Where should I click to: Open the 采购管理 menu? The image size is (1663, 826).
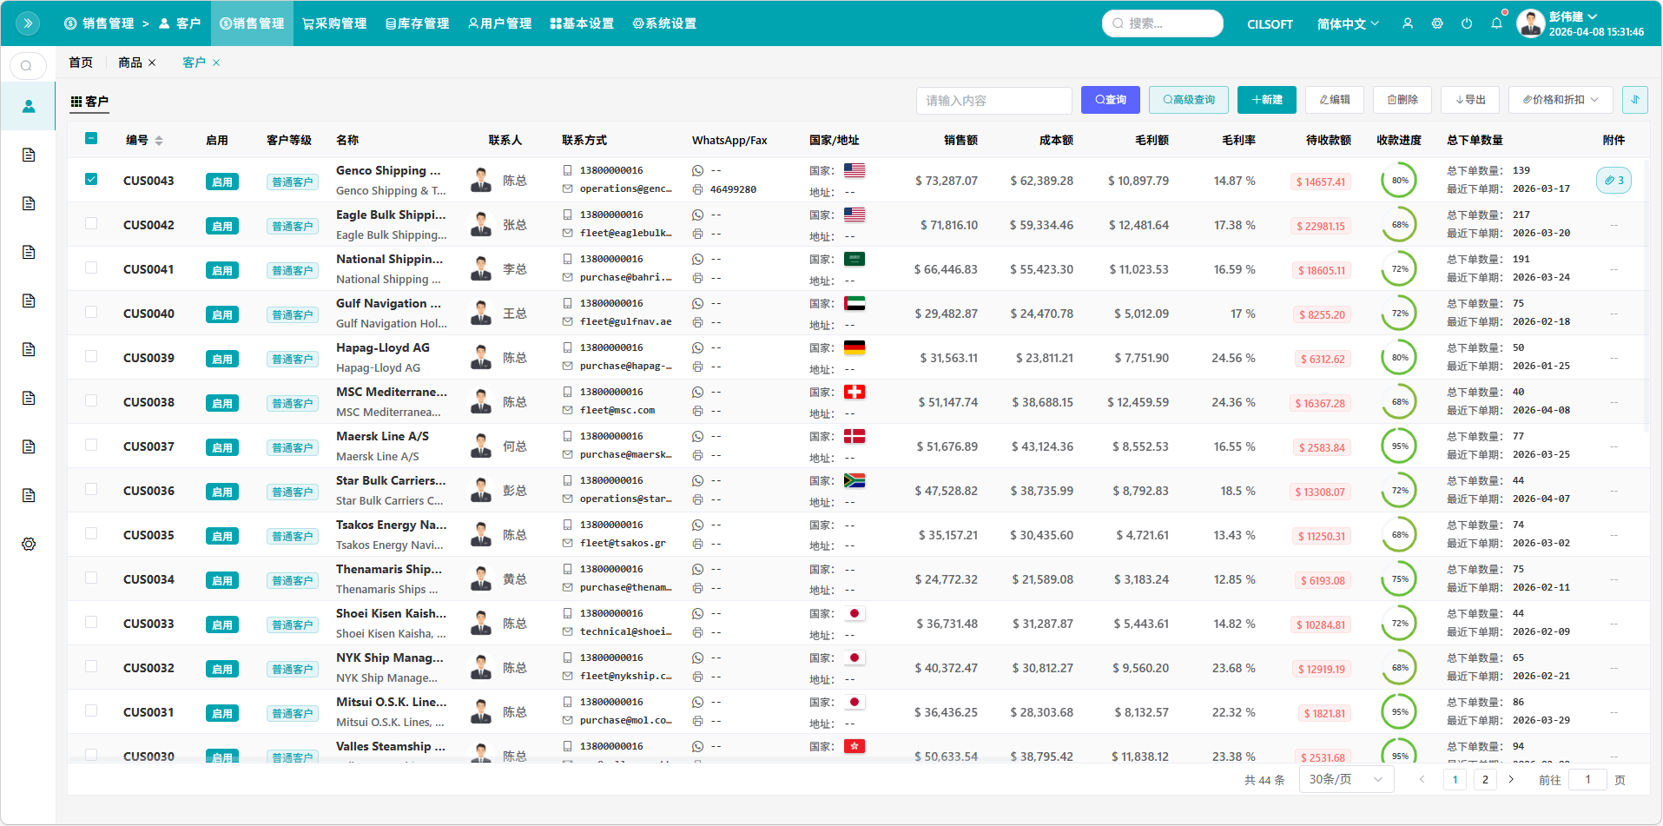click(x=334, y=23)
